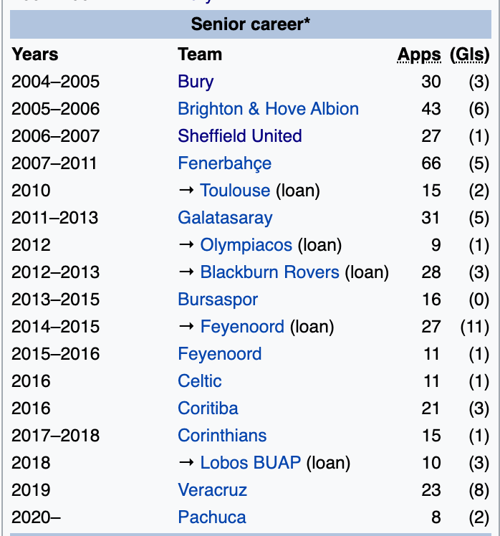
Task: Click the Brighton & Hove Albion link
Action: coord(268,109)
